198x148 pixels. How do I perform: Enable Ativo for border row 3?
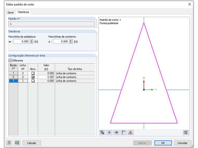tap(33, 81)
